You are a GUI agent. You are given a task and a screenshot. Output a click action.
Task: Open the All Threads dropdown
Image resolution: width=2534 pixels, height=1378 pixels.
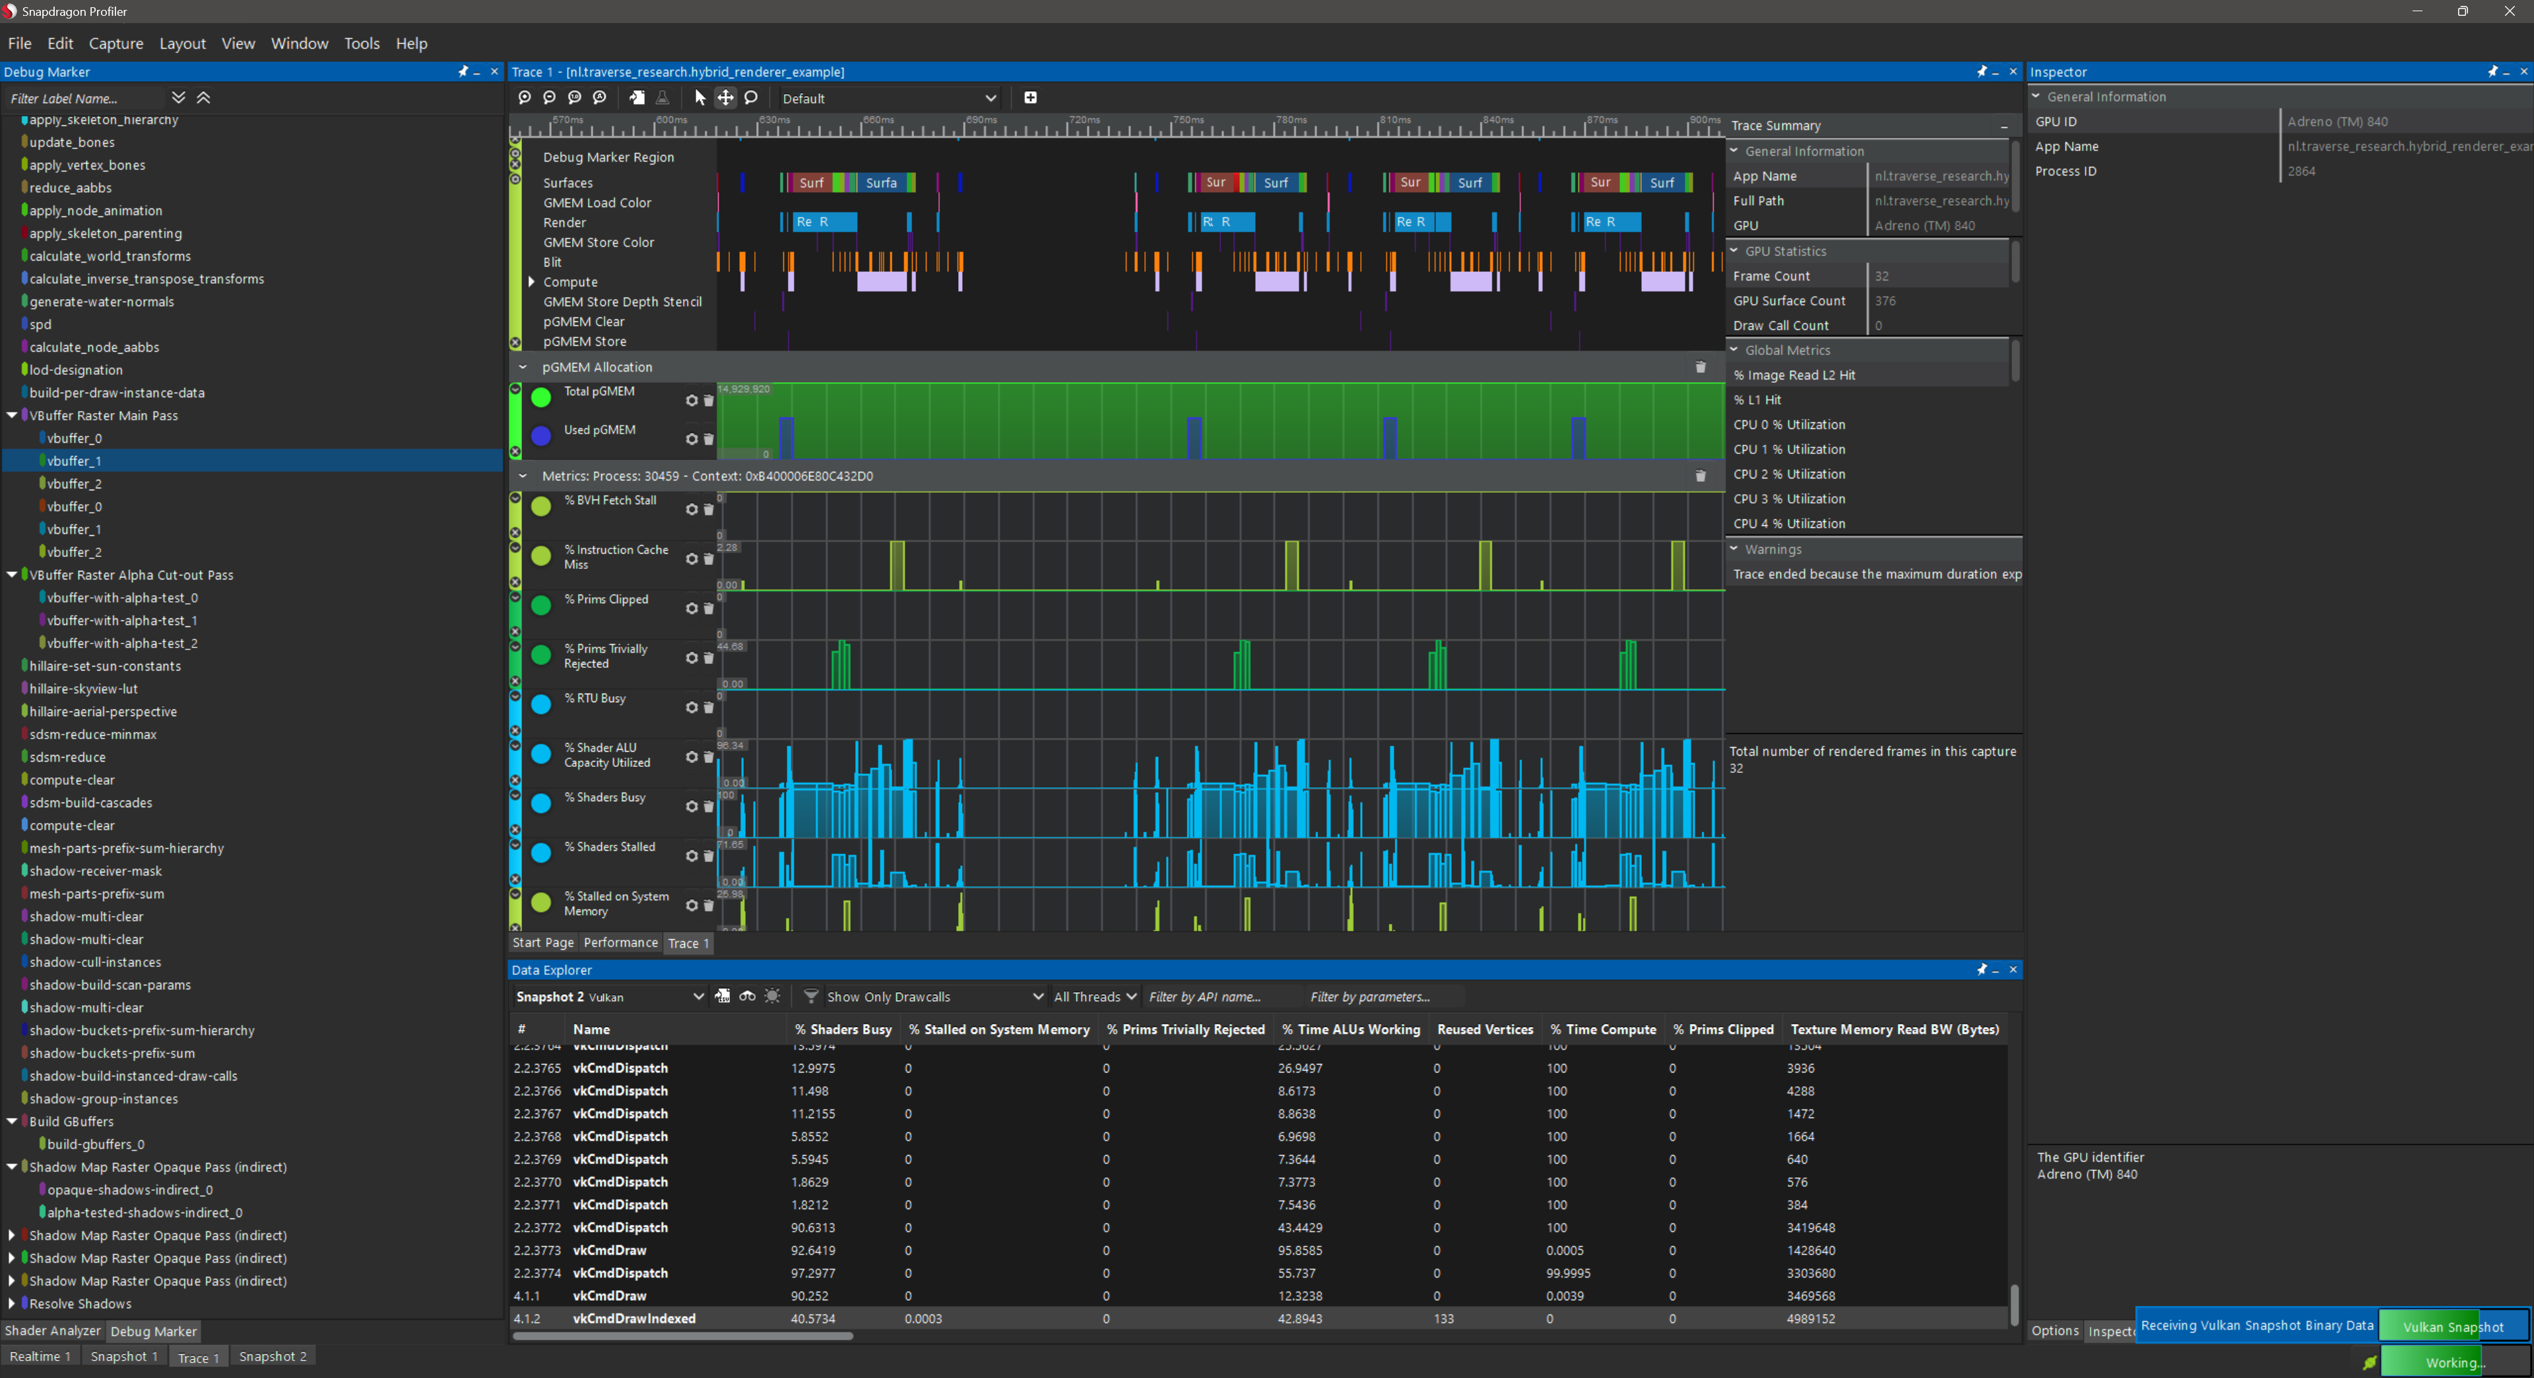(1095, 997)
